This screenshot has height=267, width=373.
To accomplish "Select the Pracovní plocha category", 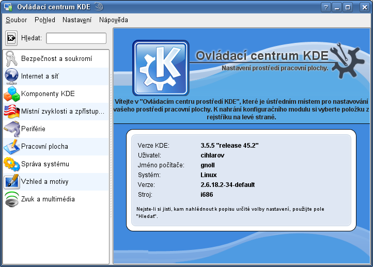I will click(x=56, y=147).
